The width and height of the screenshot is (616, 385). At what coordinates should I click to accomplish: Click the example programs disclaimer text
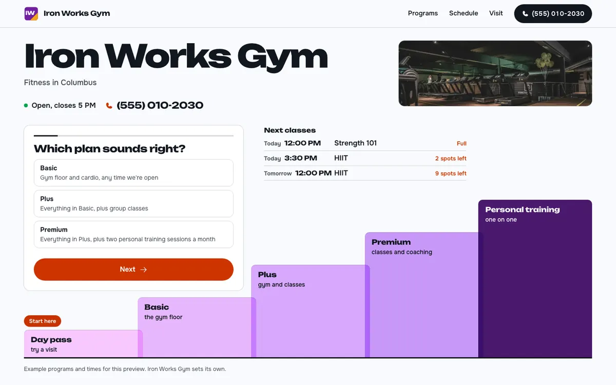point(125,369)
